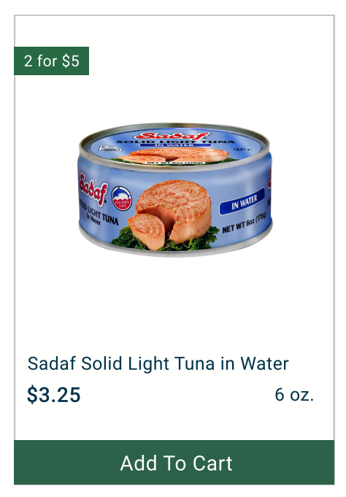Image resolution: width=346 pixels, height=497 pixels.
Task: Select the 2 for $5 promo badge
Action: [51, 61]
